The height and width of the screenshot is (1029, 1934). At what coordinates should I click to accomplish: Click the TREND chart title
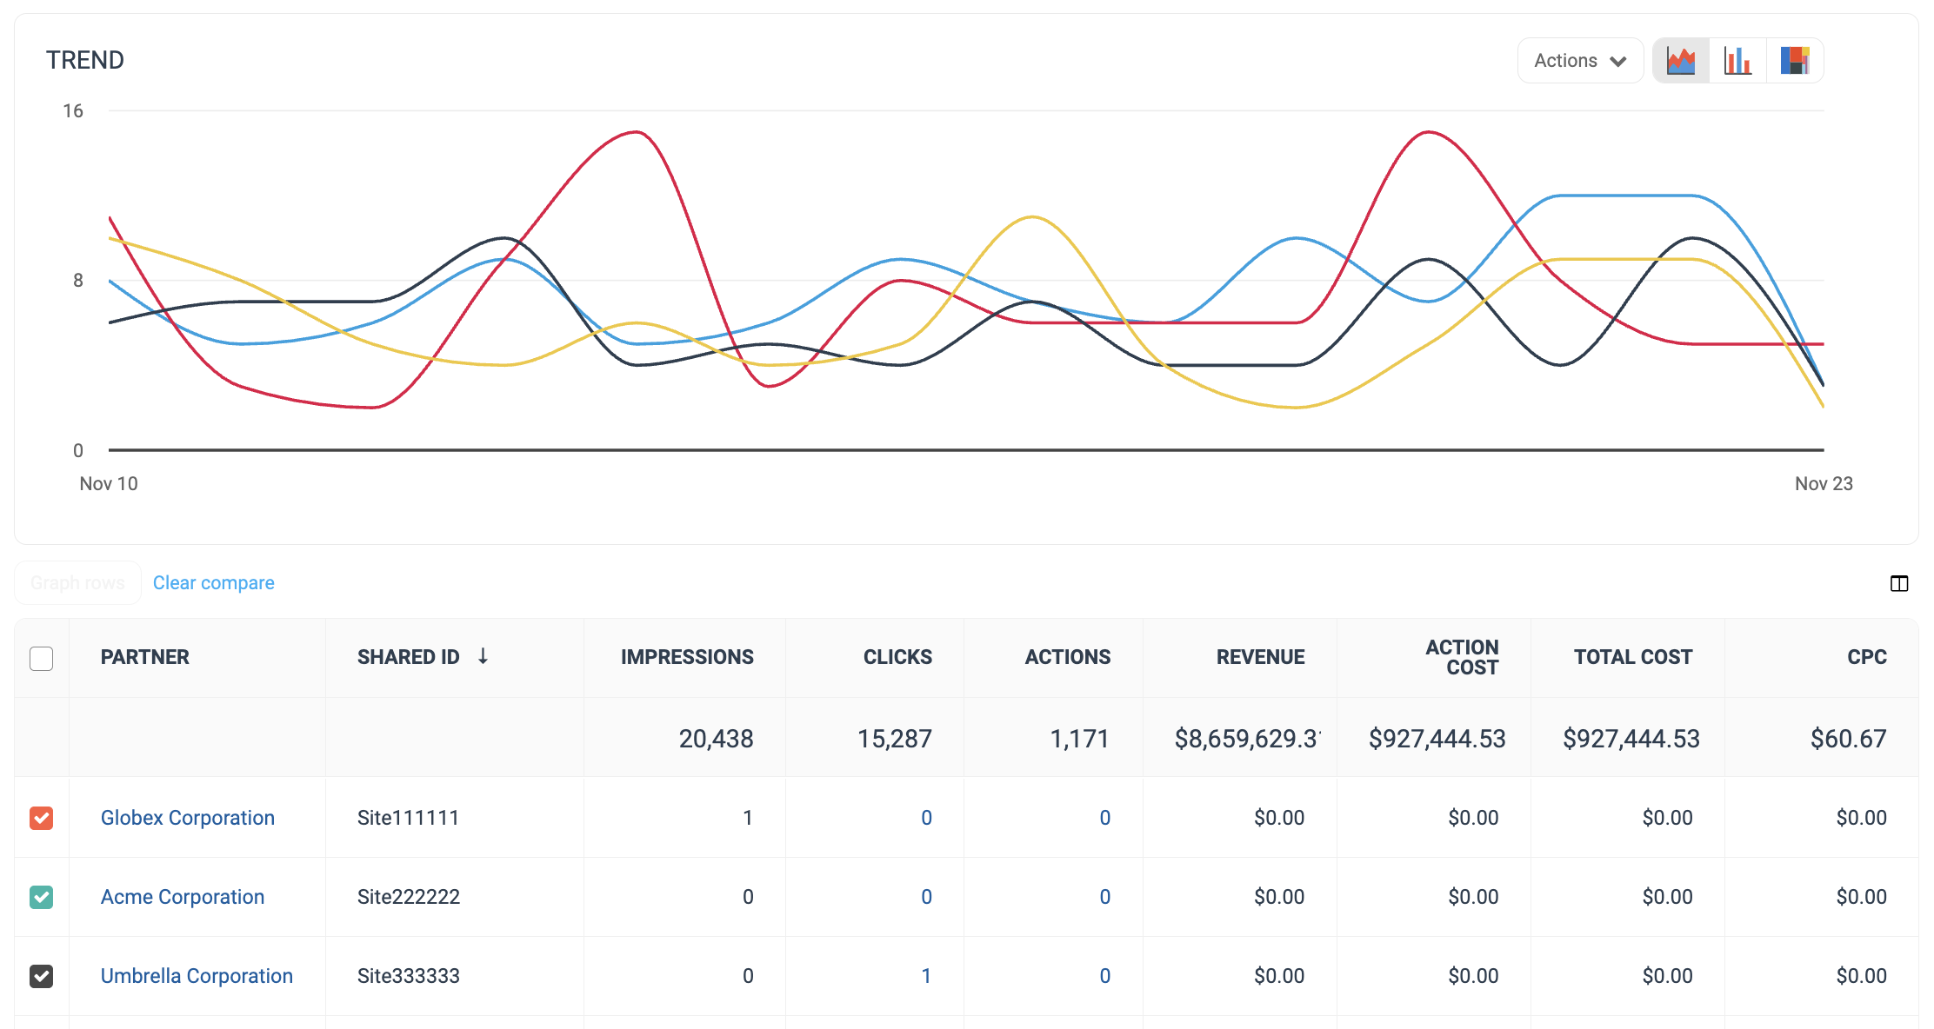click(x=85, y=60)
